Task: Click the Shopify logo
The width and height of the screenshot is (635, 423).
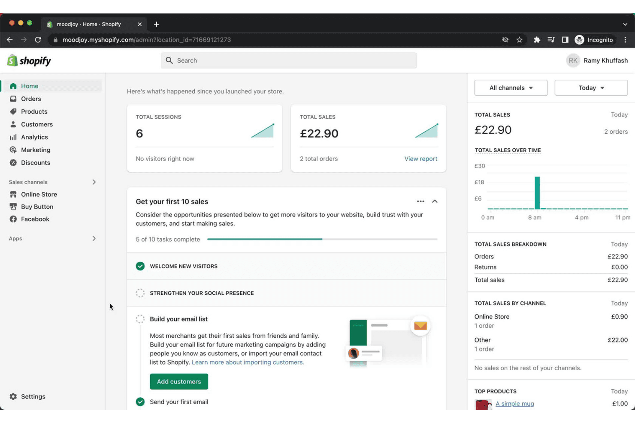Action: pyautogui.click(x=29, y=60)
